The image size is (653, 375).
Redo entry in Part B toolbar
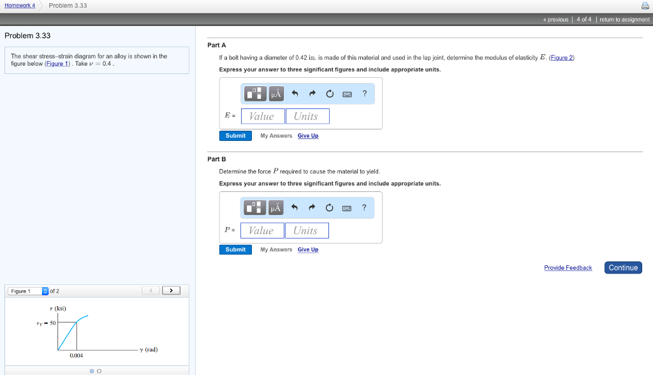[x=312, y=207]
